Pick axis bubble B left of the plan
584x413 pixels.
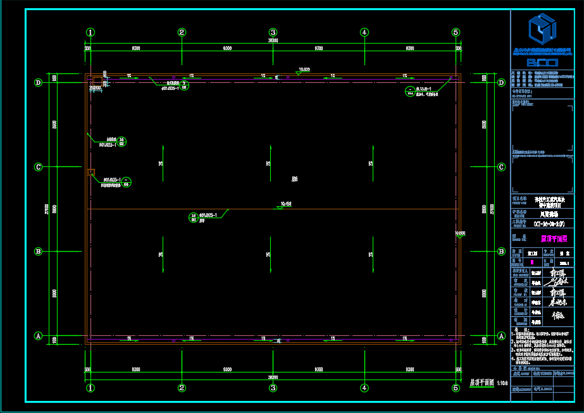(39, 251)
